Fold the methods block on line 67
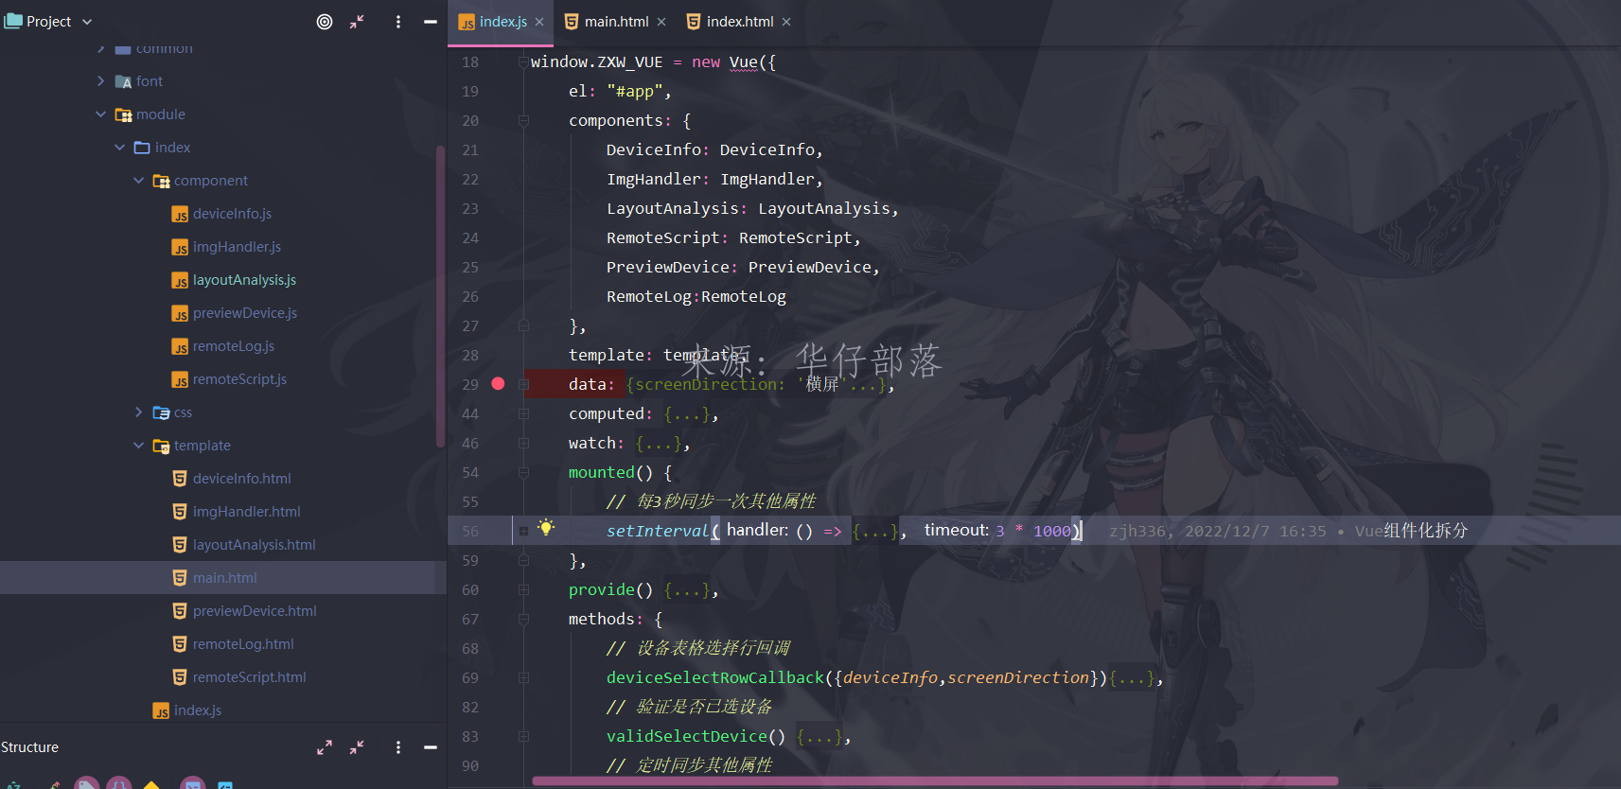The width and height of the screenshot is (1621, 789). (523, 620)
